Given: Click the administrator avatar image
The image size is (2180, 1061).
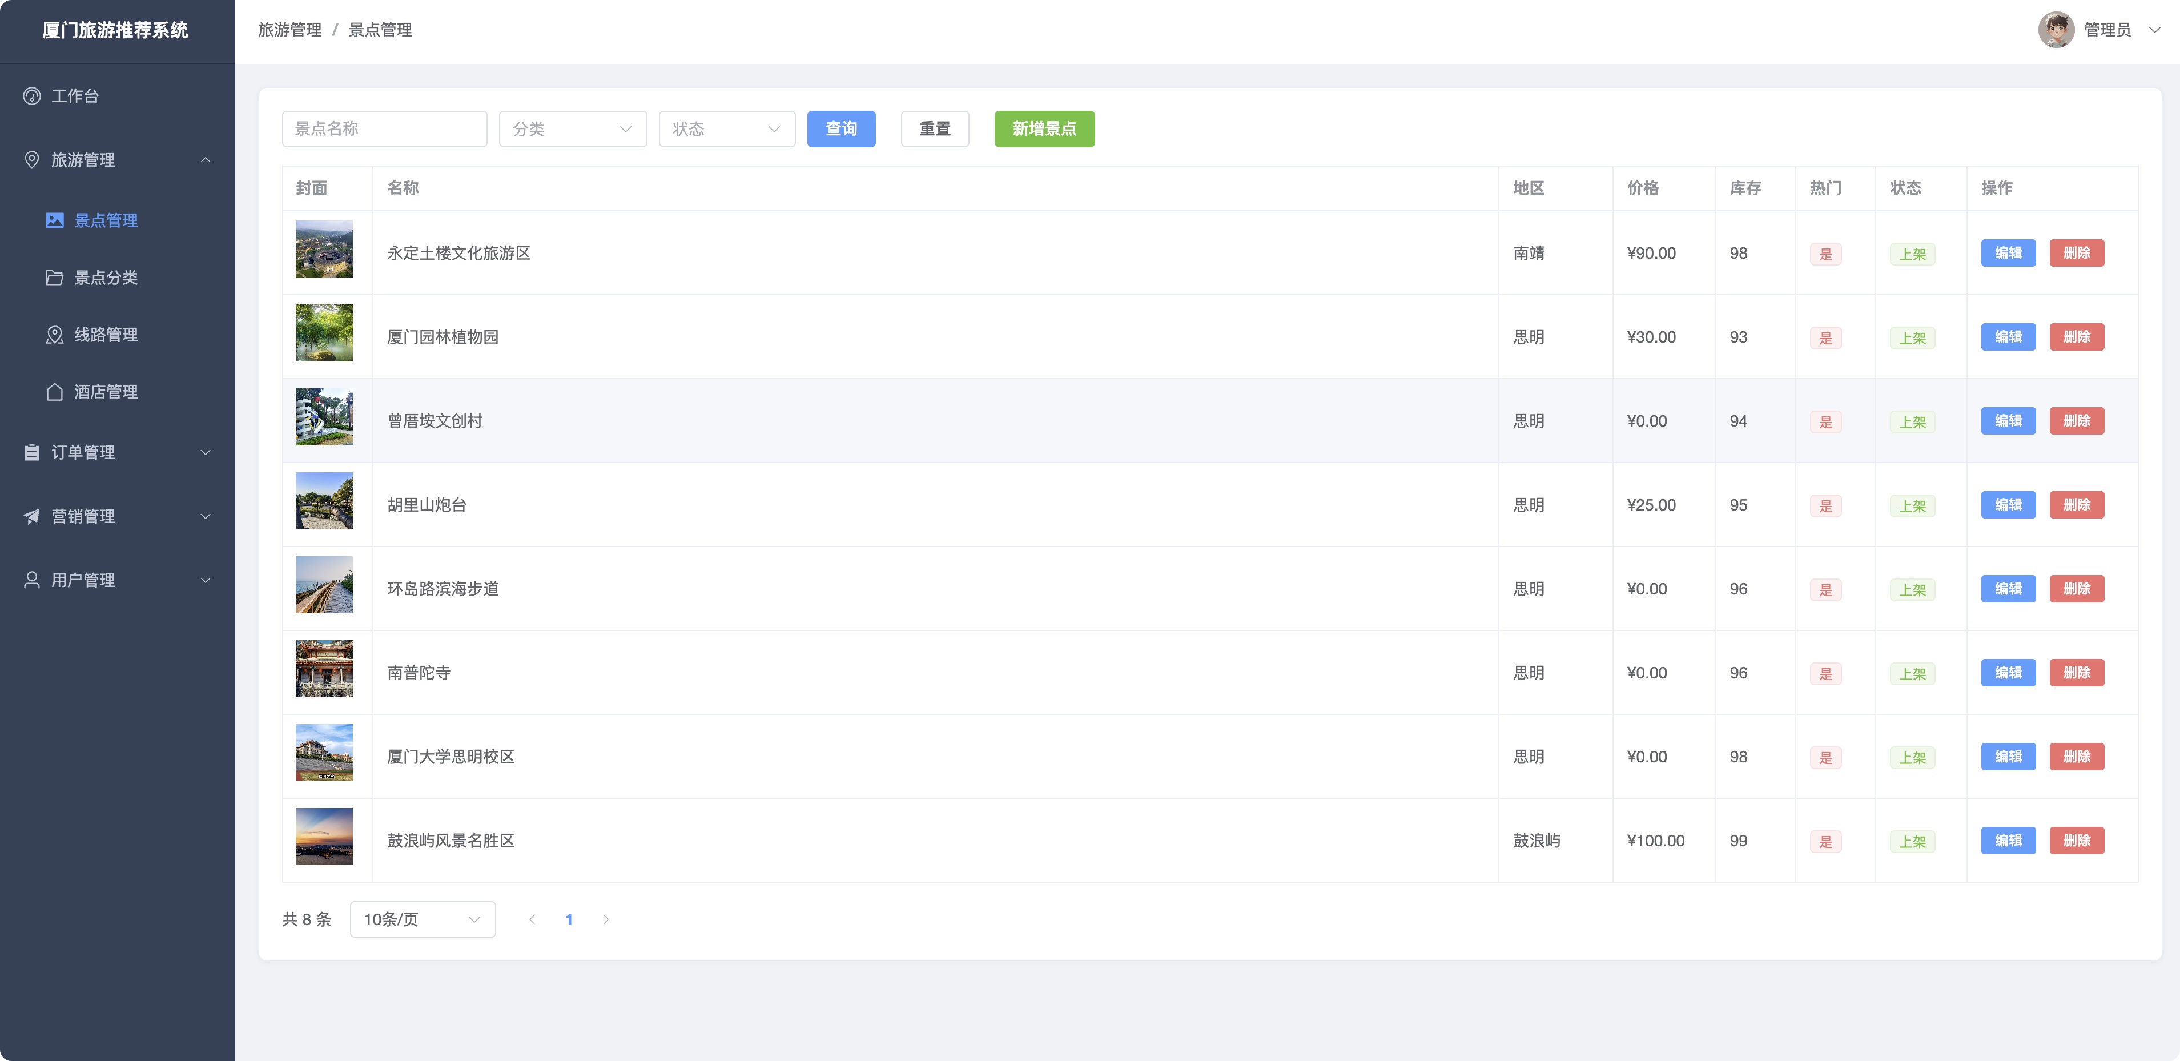Looking at the screenshot, I should pyautogui.click(x=2056, y=30).
